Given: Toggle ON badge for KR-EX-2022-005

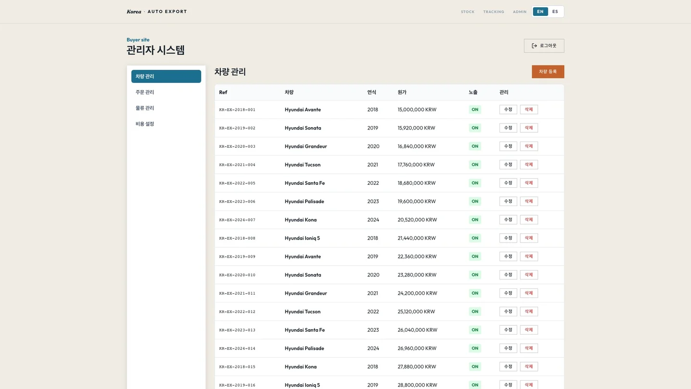Looking at the screenshot, I should 475,183.
